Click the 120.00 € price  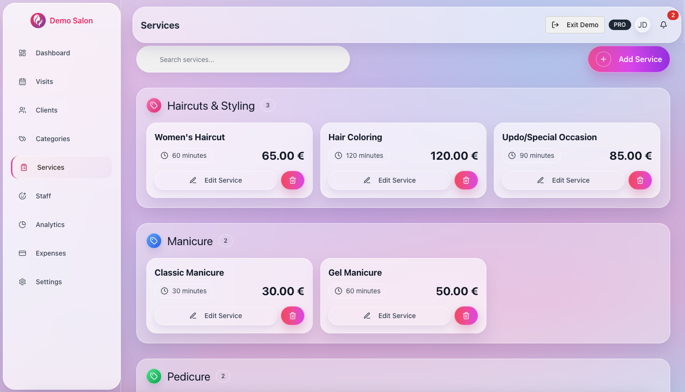coord(454,156)
